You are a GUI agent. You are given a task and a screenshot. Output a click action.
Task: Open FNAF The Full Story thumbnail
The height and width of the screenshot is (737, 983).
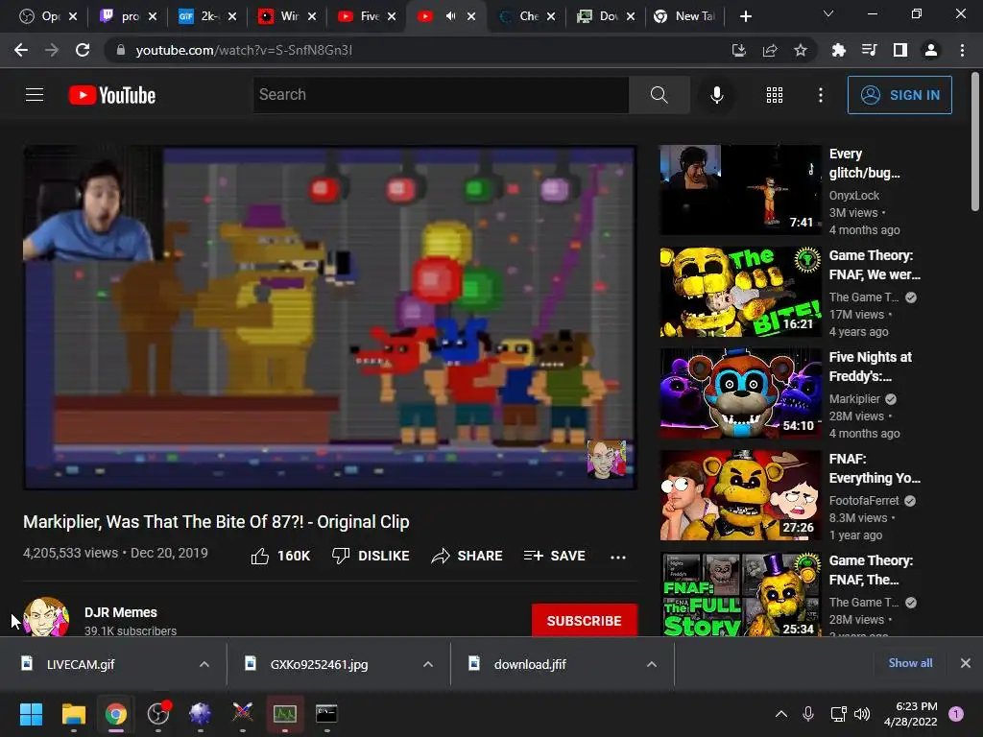(x=740, y=594)
